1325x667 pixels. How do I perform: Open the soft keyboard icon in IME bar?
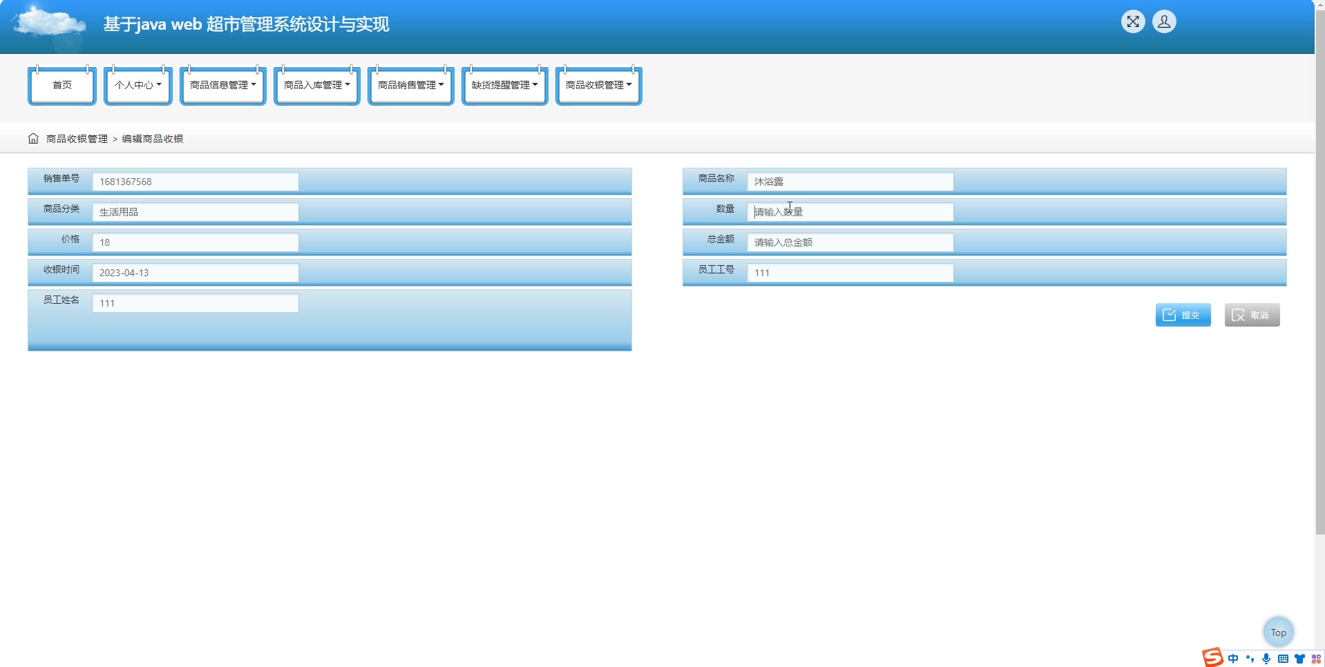pos(1283,659)
